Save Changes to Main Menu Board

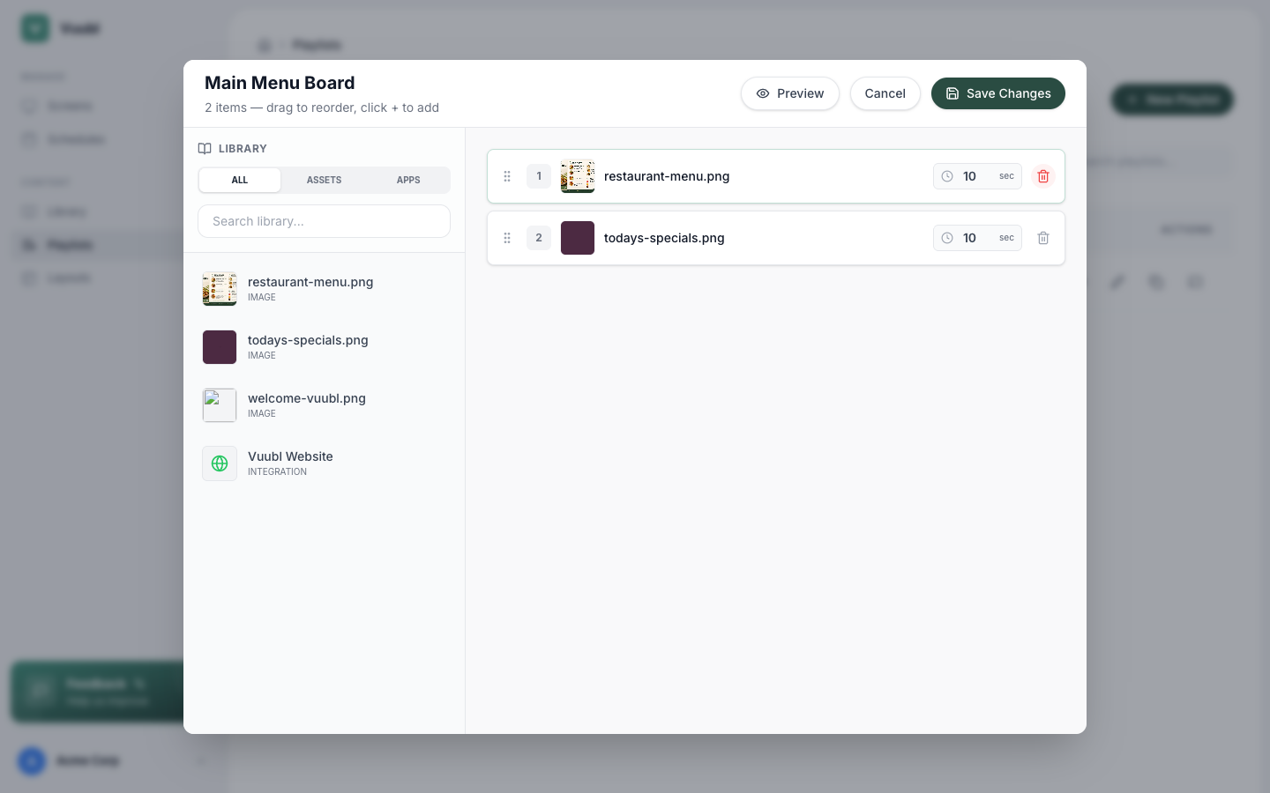pos(998,93)
